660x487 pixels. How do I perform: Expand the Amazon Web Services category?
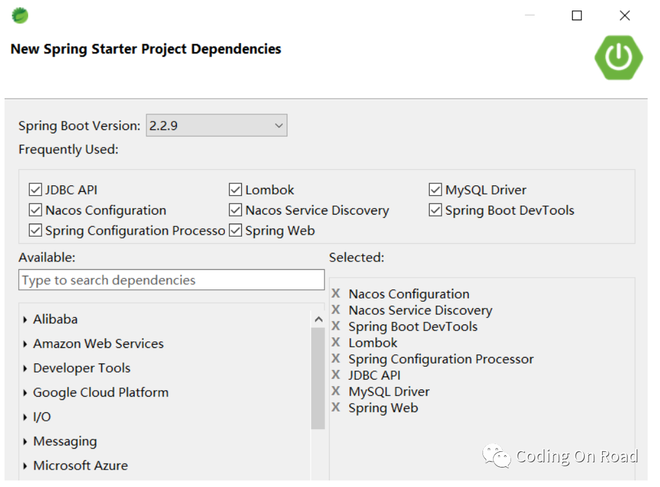(x=25, y=344)
